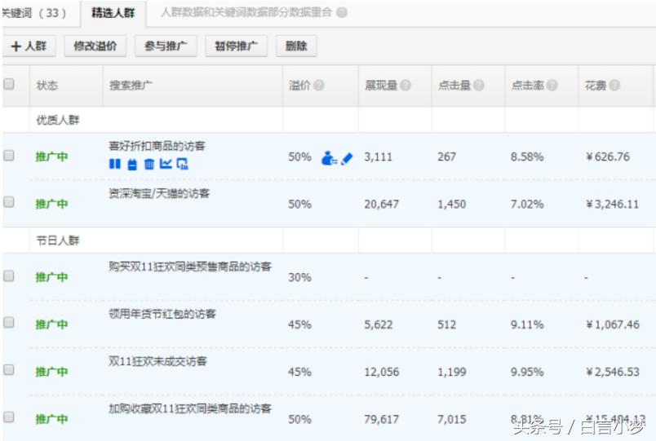656x441 pixels.
Task: Select the 精选人群 tab
Action: (x=113, y=13)
